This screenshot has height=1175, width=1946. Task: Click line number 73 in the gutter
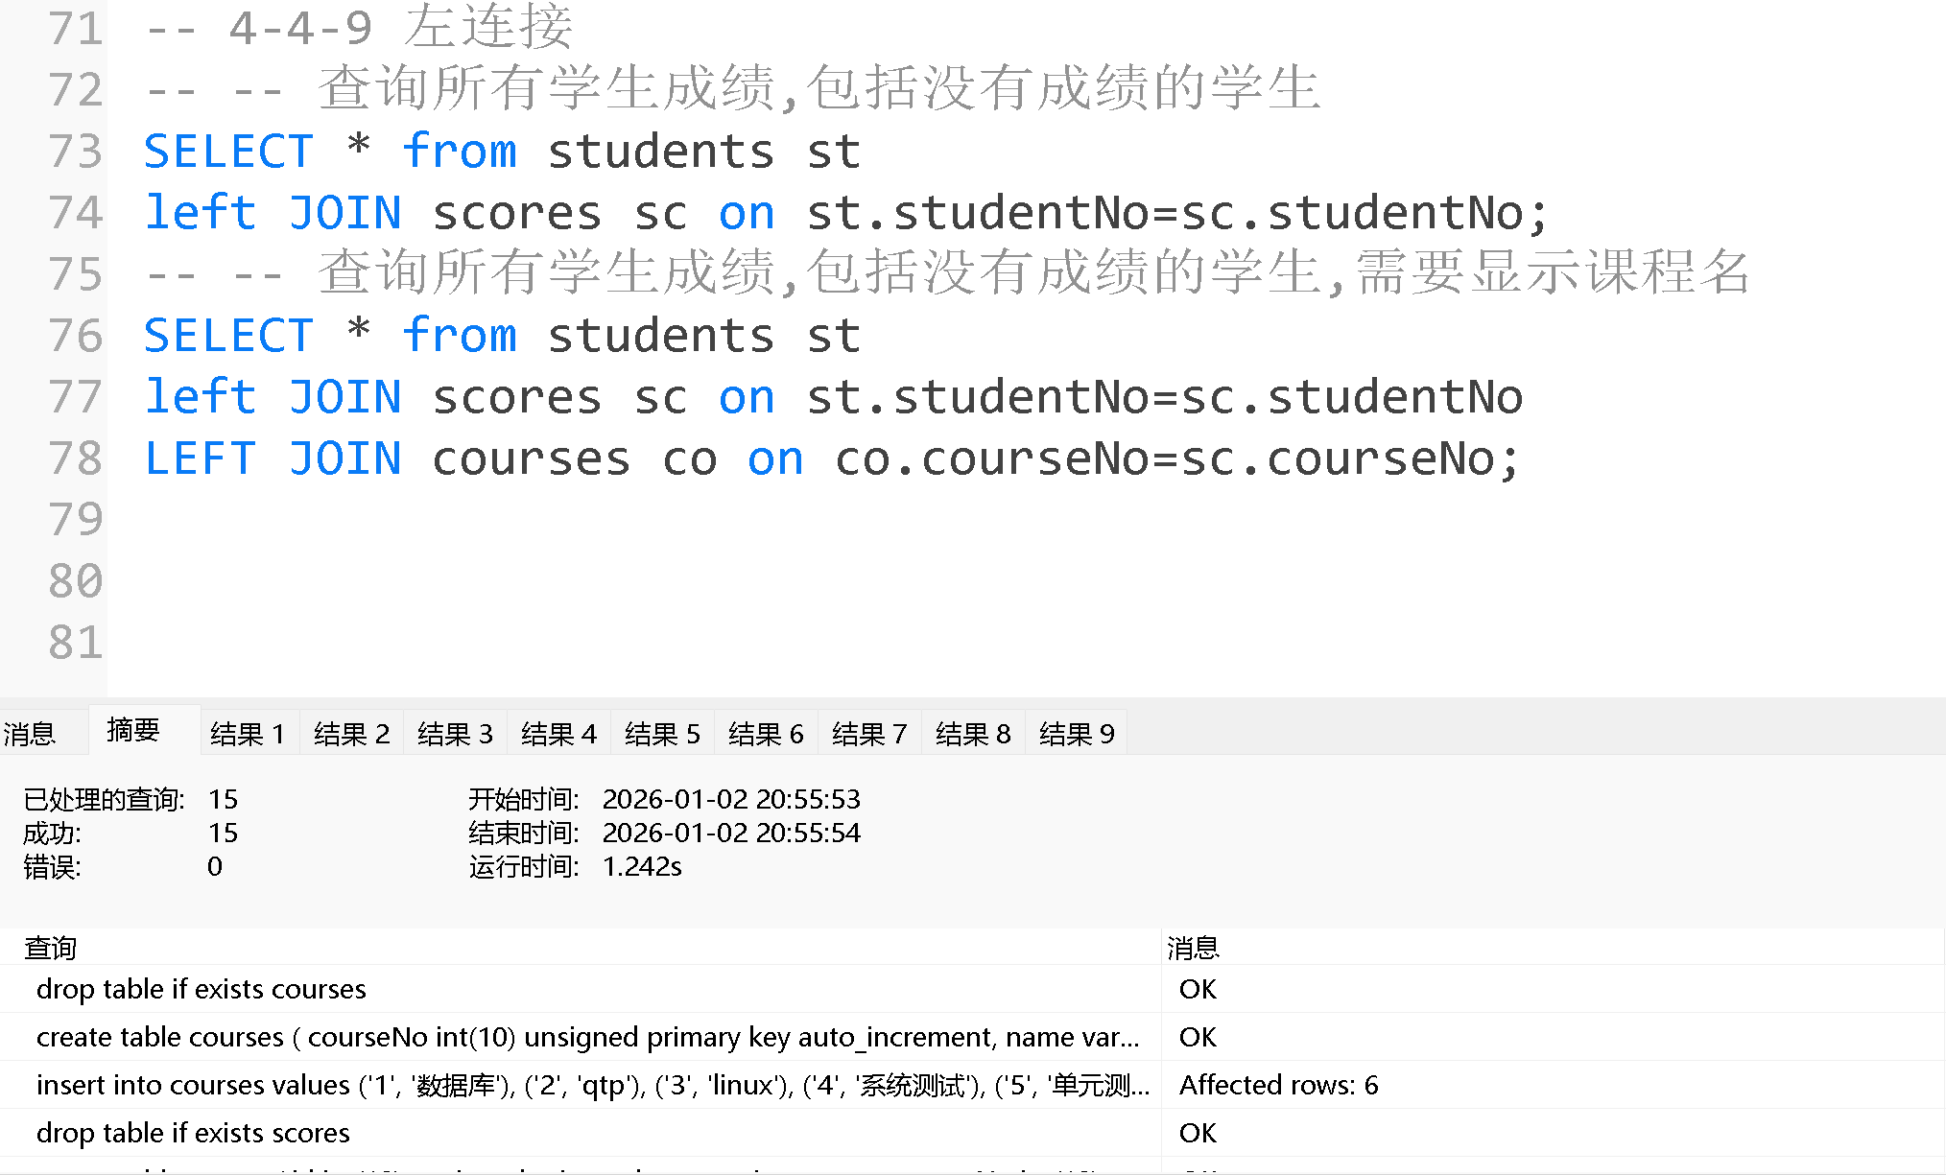[77, 151]
